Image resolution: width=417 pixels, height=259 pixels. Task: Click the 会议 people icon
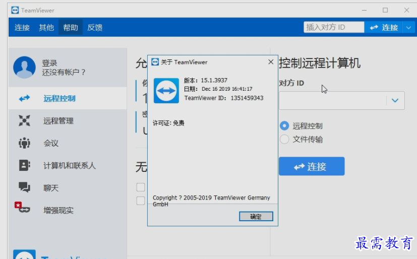tap(25, 143)
